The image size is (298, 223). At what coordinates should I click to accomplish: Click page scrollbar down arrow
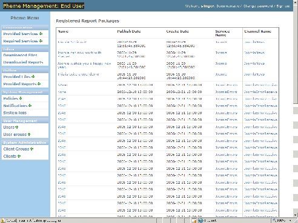[x=296, y=215]
